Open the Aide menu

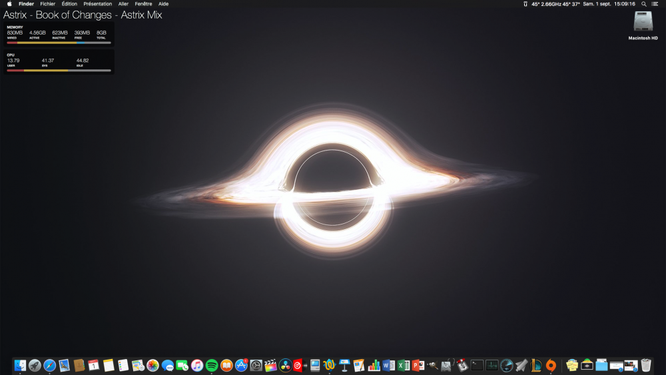[x=164, y=4]
